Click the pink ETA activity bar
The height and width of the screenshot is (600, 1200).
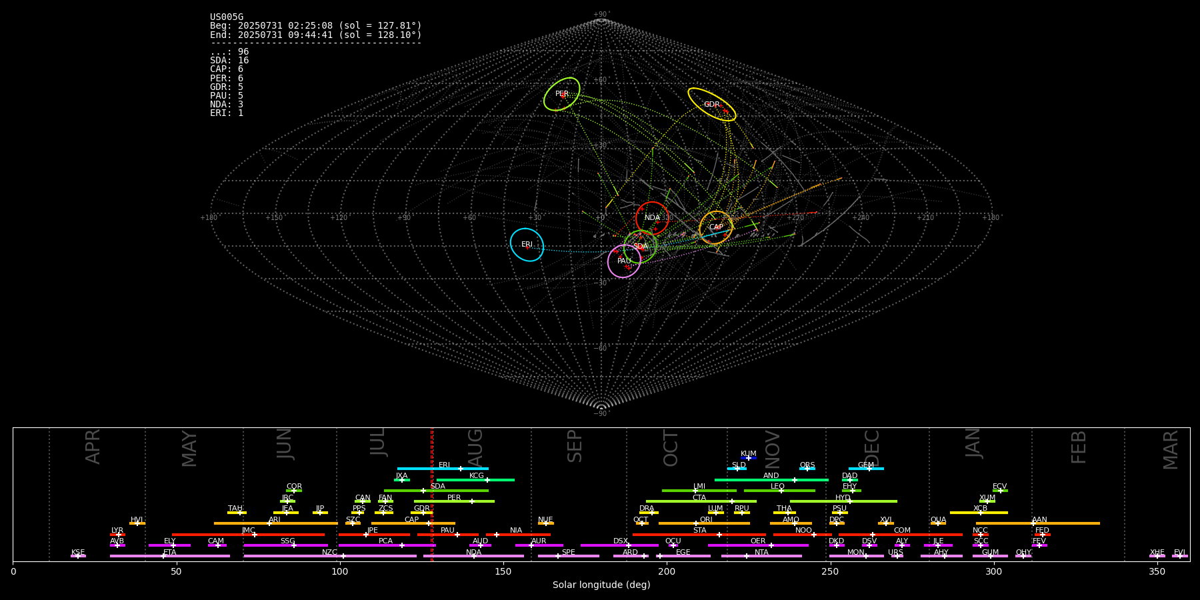point(170,556)
